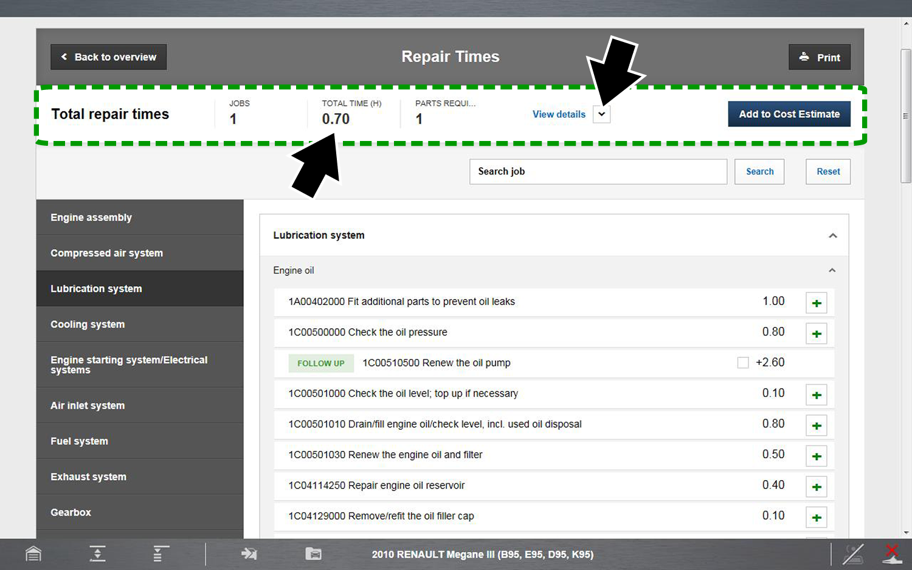Viewport: 912px width, 570px height.
Task: Add 'Check the oil pressure' job with plus icon
Action: click(816, 334)
